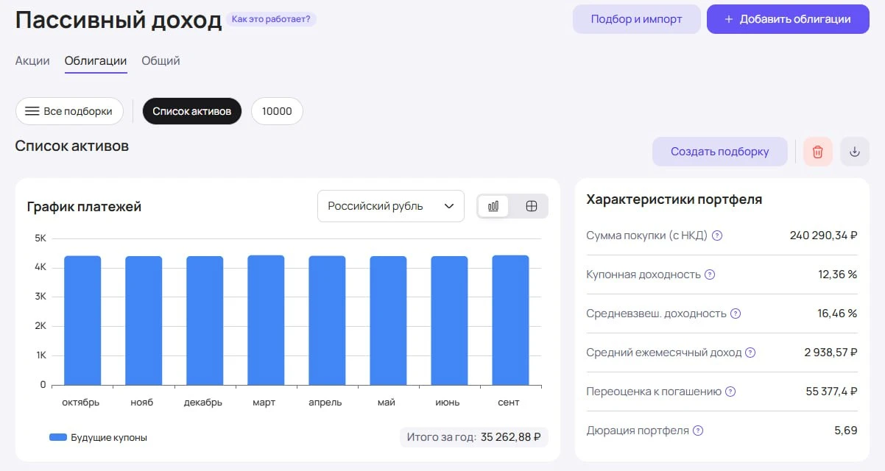885x471 pixels.
Task: Click the 12,36 % coupon yield value
Action: click(x=837, y=275)
